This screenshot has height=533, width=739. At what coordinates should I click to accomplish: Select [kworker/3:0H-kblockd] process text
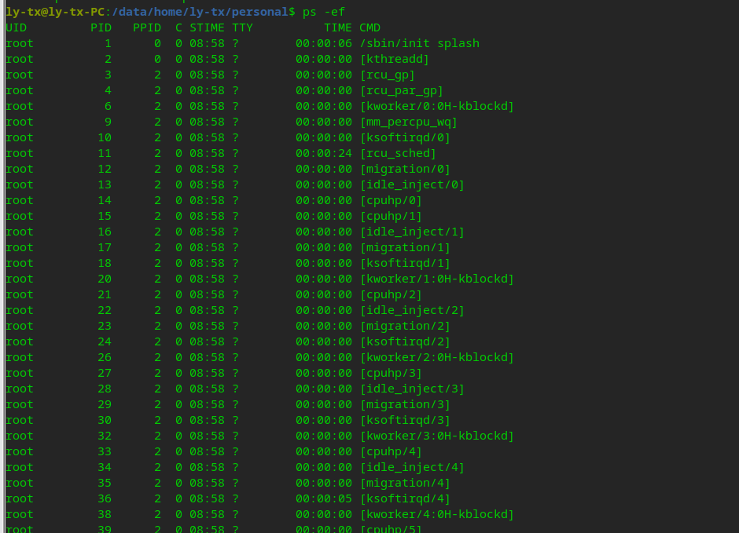pos(437,436)
